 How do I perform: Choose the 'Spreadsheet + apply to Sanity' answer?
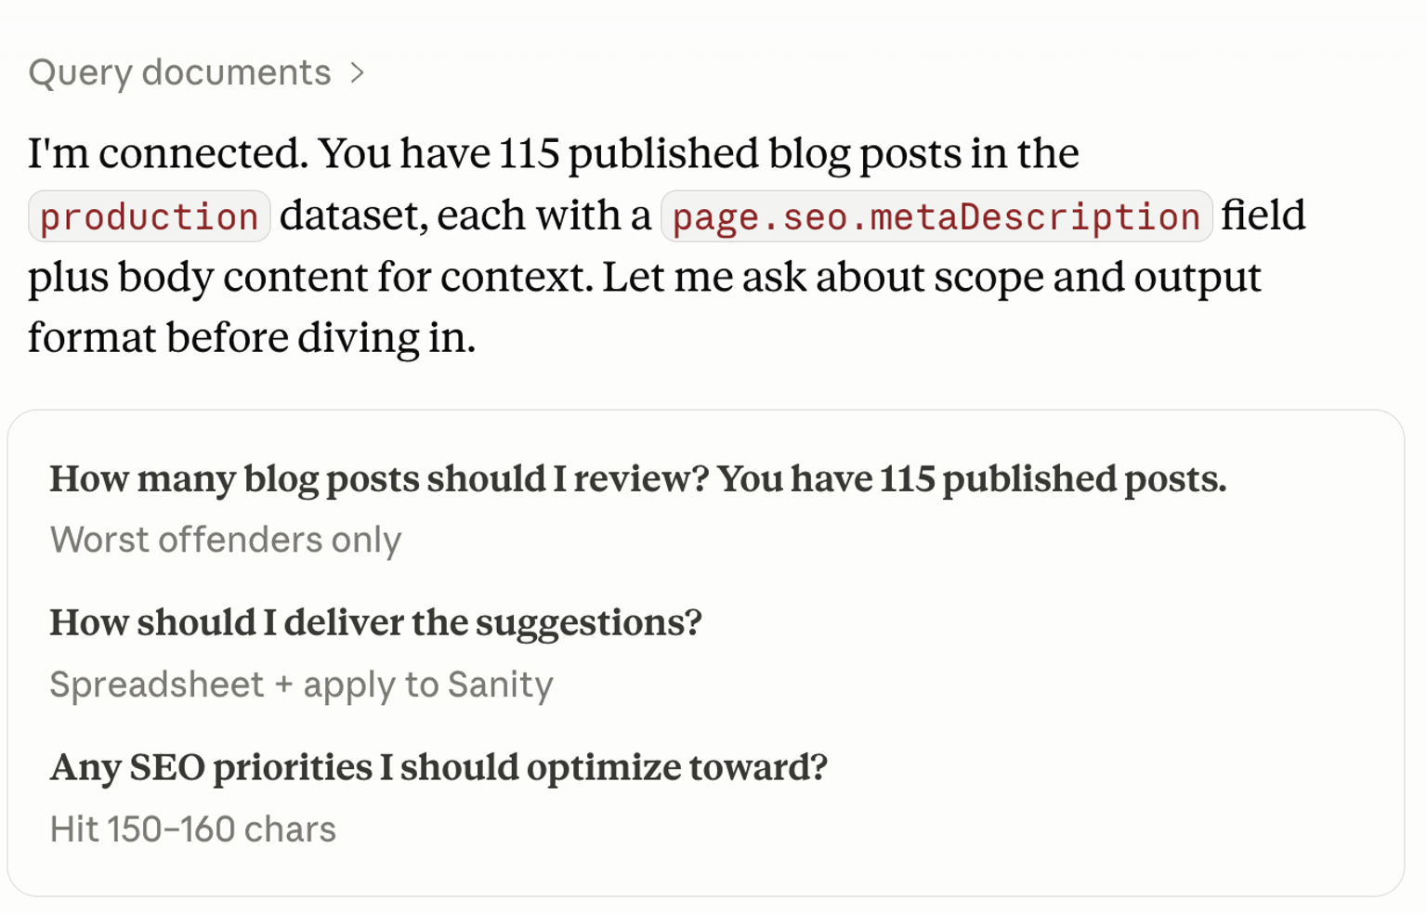[x=301, y=685]
